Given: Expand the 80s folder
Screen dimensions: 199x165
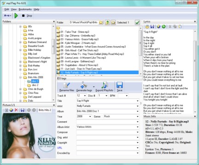Looking at the screenshot, I should tap(20, 27).
